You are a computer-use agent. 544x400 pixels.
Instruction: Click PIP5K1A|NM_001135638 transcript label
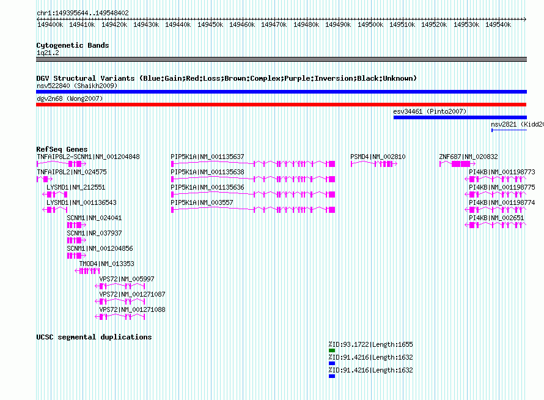coord(207,172)
